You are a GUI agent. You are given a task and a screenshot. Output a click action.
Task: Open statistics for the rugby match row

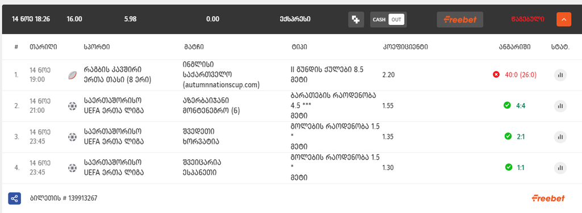560,75
